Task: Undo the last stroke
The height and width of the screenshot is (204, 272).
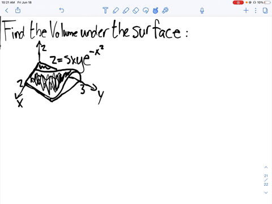Action: pyautogui.click(x=62, y=10)
